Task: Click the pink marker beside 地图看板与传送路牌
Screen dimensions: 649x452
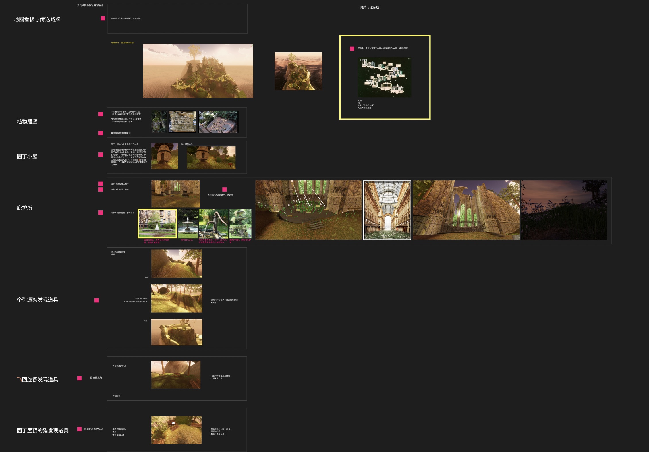Action: tap(103, 18)
